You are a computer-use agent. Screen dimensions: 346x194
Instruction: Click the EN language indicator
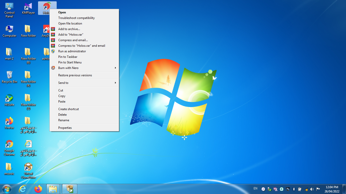(x=255, y=188)
